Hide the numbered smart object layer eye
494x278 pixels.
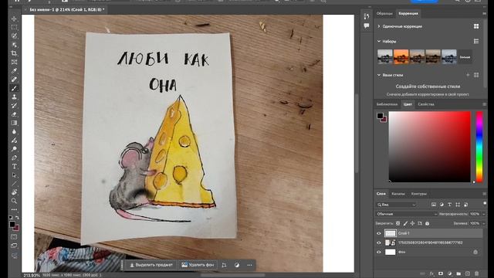(379, 242)
